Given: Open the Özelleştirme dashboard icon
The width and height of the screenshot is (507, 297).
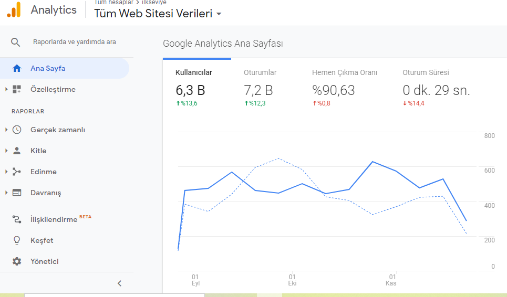Looking at the screenshot, I should 17,89.
